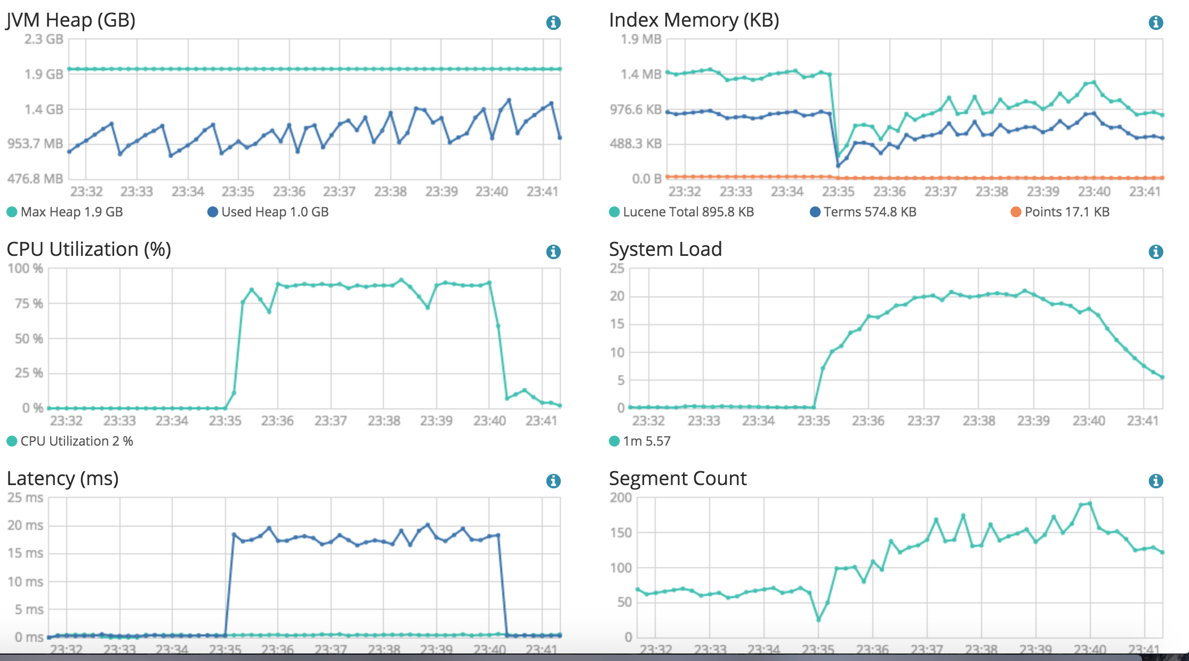Image resolution: width=1189 pixels, height=661 pixels.
Task: Click the Latency chart plateau at 23:38
Action: 384,542
